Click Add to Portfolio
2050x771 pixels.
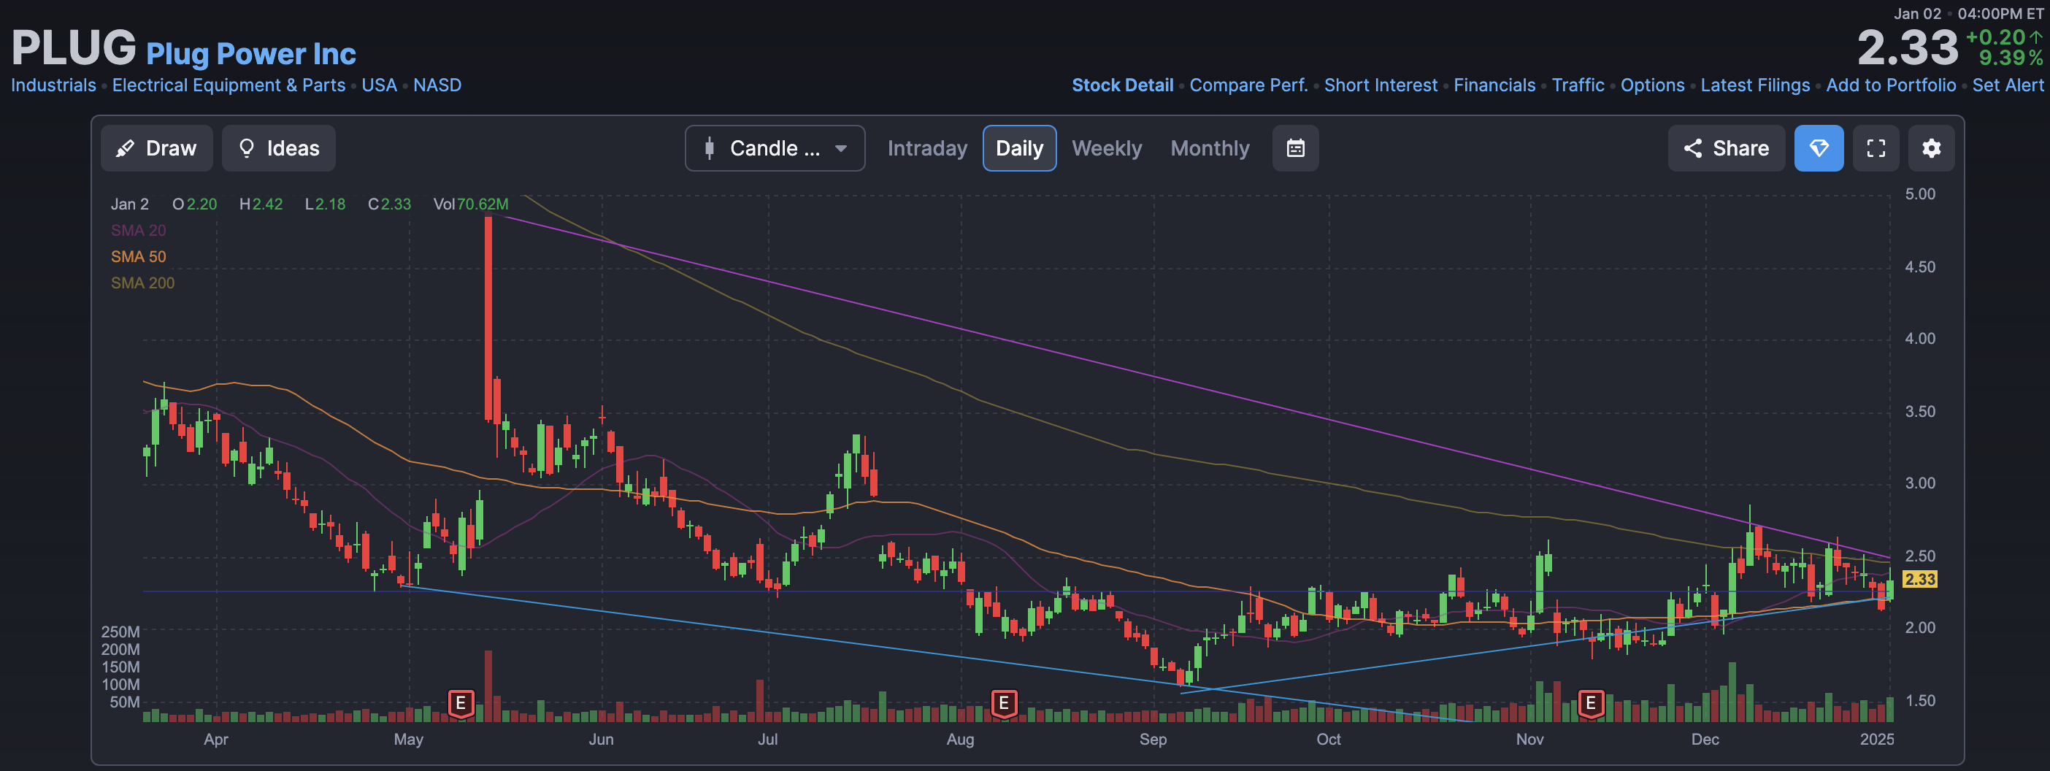coord(1891,85)
